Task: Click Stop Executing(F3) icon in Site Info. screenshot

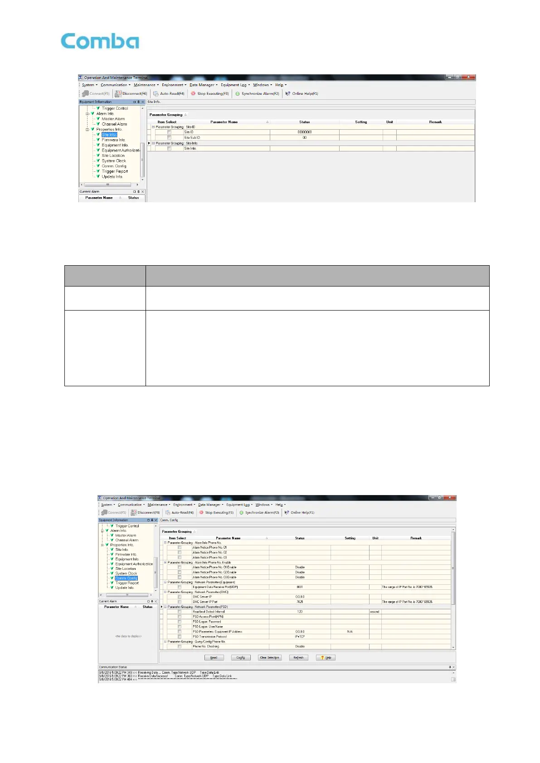Action: click(x=193, y=93)
